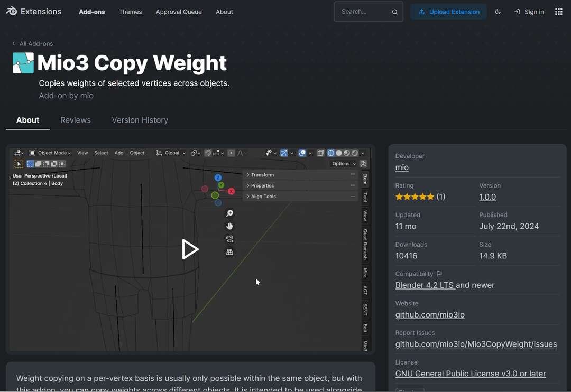571x392 pixels.
Task: Click the five-star rating display
Action: (x=415, y=197)
